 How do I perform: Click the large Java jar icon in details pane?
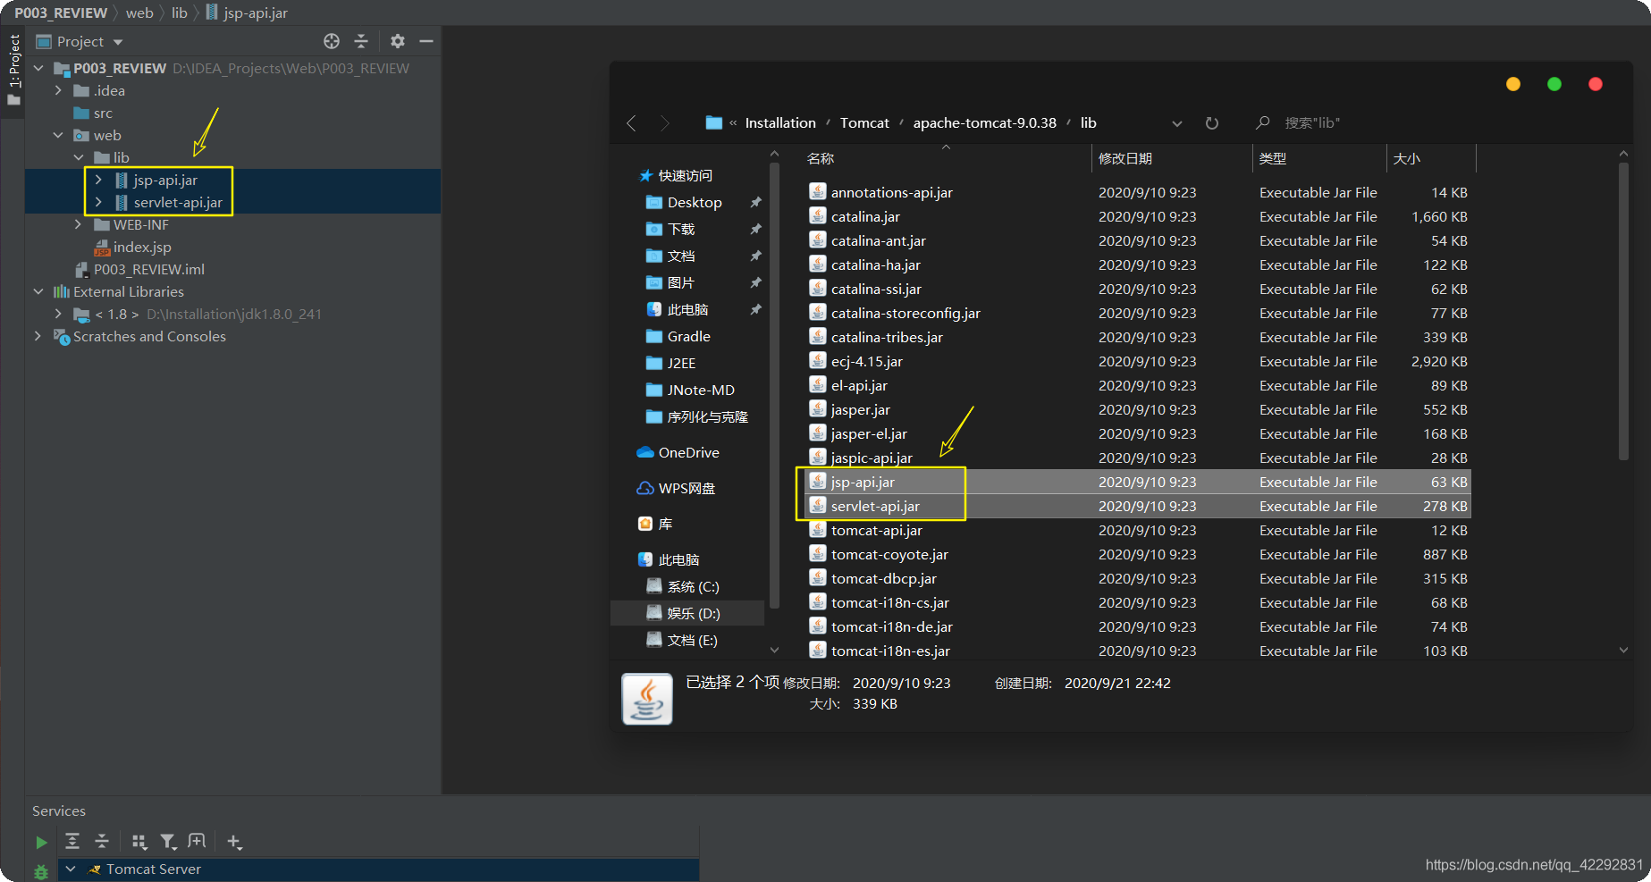coord(647,699)
